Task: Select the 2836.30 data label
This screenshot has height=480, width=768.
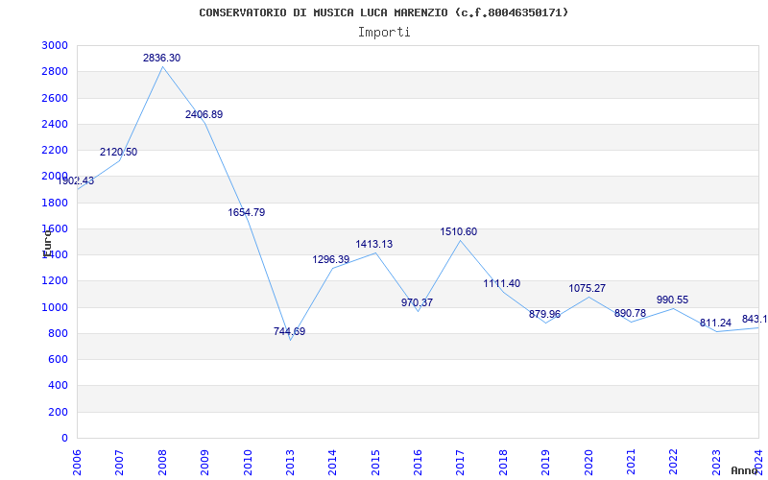Action: [x=161, y=58]
